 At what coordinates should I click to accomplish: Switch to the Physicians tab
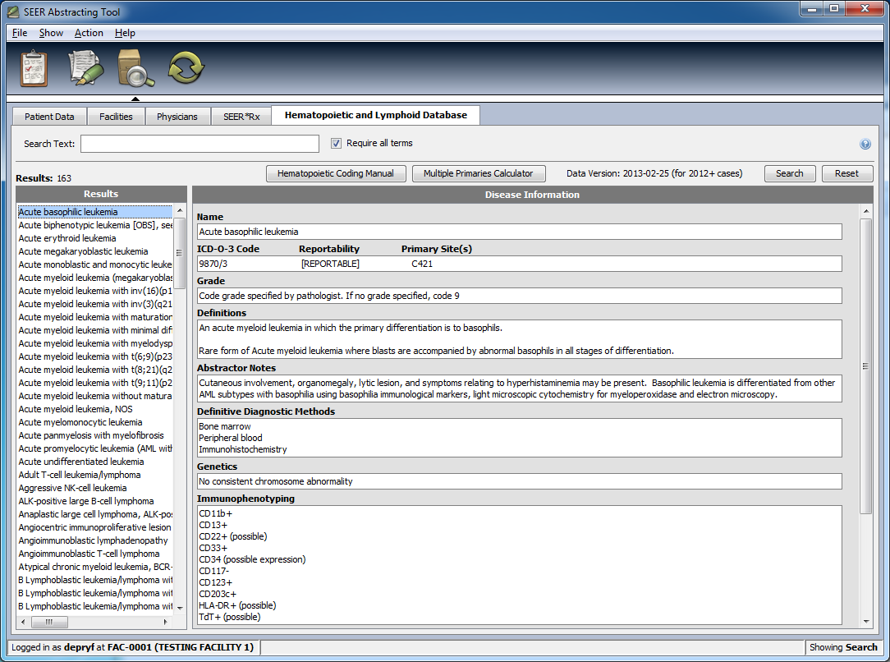pos(177,117)
